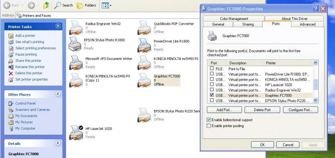Switch to About This Driver tab
The width and height of the screenshot is (335, 158).
click(x=294, y=19)
